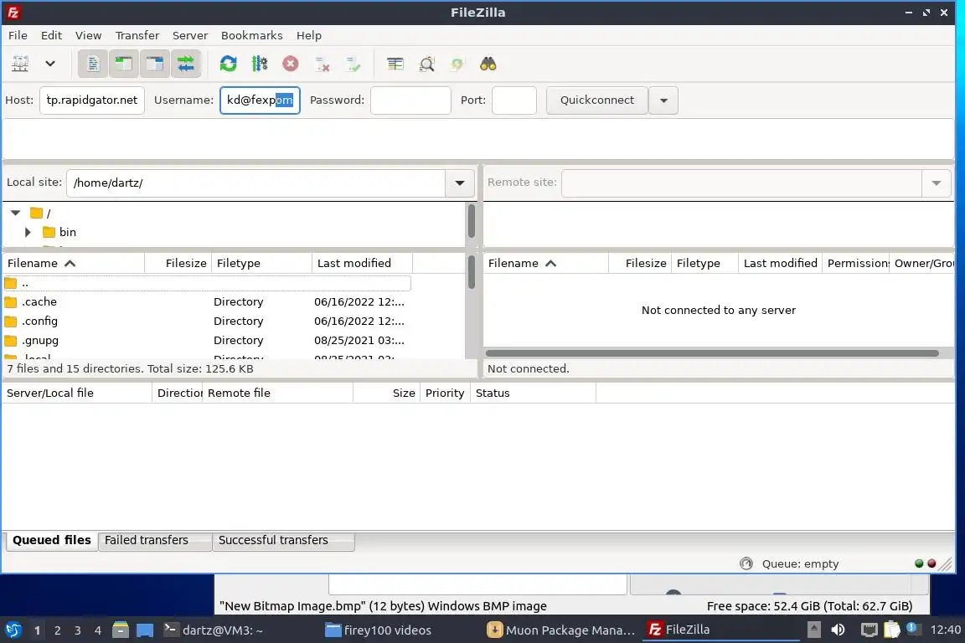The image size is (965, 643).
Task: Open Quickconnect history dropdown arrow
Action: click(x=663, y=100)
